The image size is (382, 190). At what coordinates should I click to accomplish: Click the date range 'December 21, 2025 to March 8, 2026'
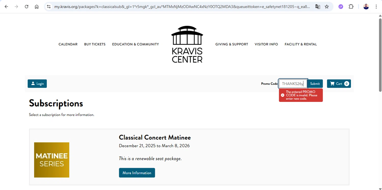pyautogui.click(x=154, y=146)
